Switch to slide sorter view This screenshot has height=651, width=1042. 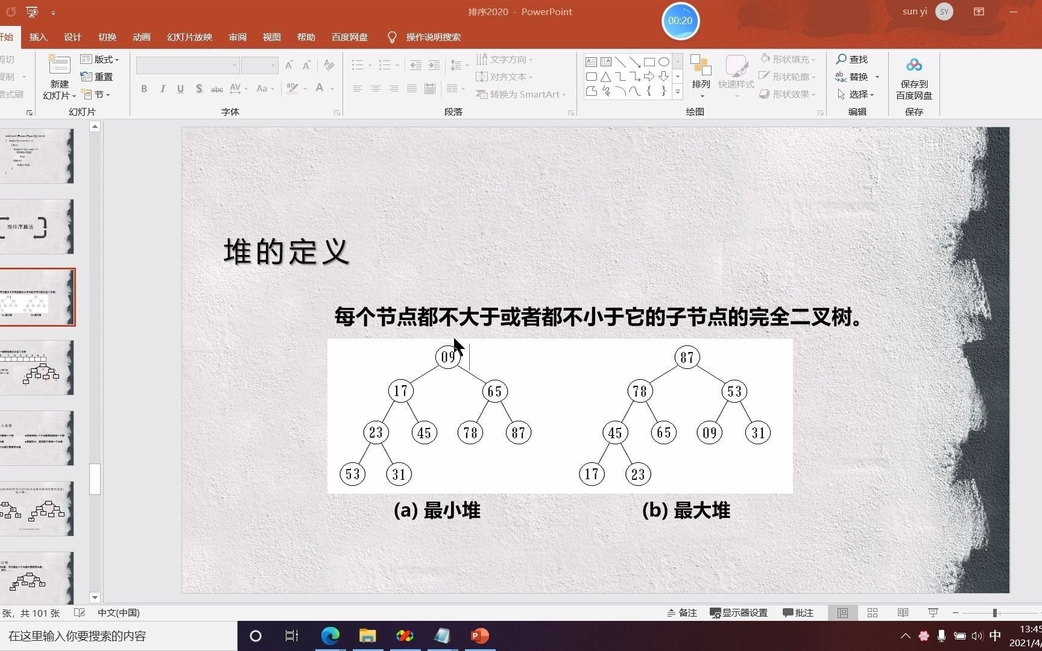tap(872, 612)
